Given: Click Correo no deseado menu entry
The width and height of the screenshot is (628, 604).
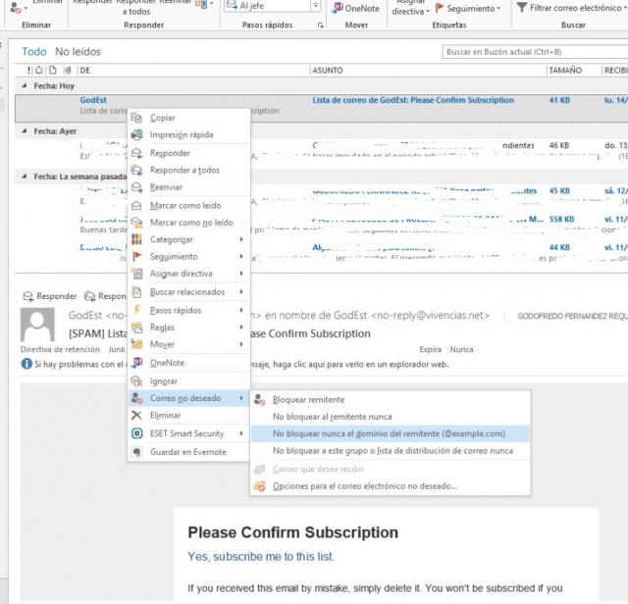Looking at the screenshot, I should (x=188, y=398).
